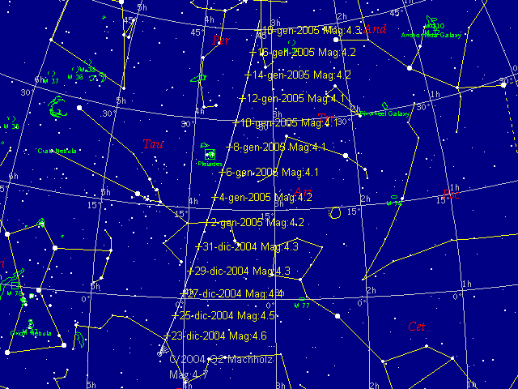This screenshot has height=389, width=518.
Task: Select the 14-gen-2005 Mag:4.2 track point
Action: (248, 75)
